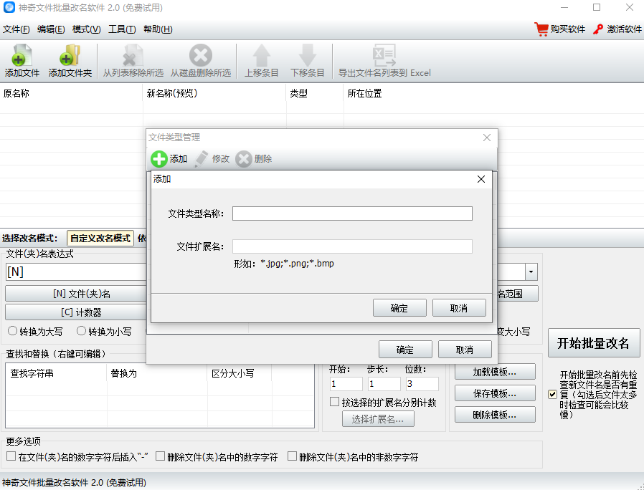The image size is (644, 490).
Task: Click OK button in the Add dialog
Action: (x=399, y=308)
